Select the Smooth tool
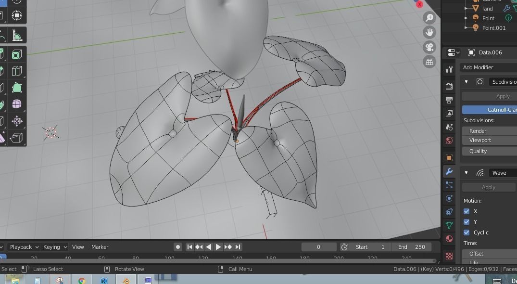 (16, 104)
